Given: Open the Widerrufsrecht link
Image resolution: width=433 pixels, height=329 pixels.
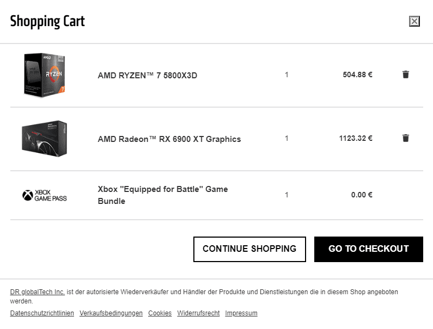Looking at the screenshot, I should click(198, 313).
